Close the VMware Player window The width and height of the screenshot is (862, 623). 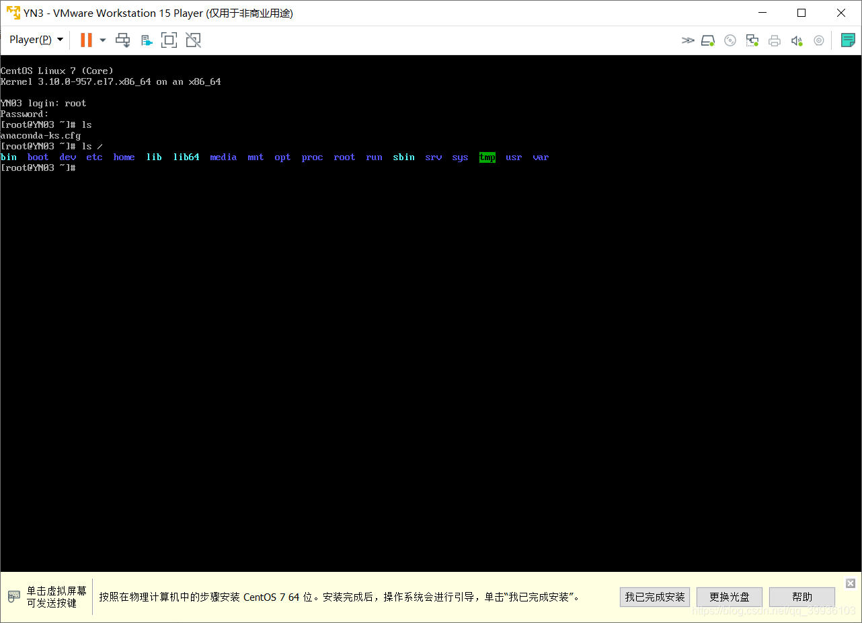click(x=841, y=13)
